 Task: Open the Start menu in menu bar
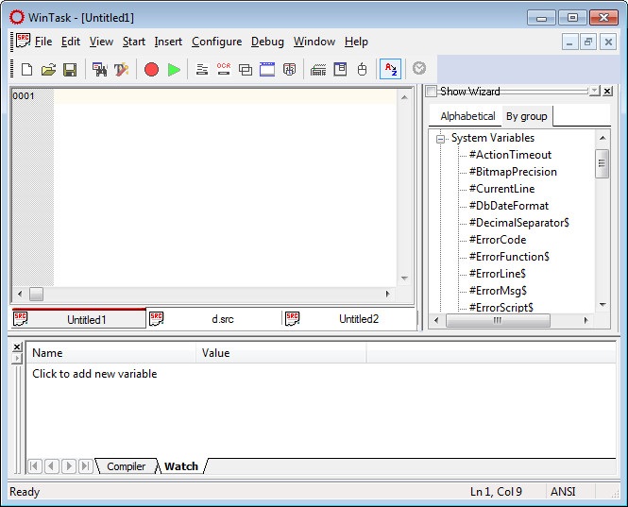(x=134, y=42)
